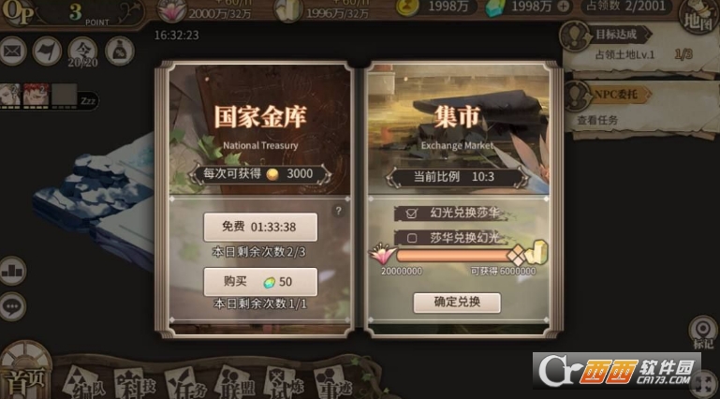The width and height of the screenshot is (720, 399).
Task: Adjust the exchange amount slider handle
Action: (x=518, y=255)
